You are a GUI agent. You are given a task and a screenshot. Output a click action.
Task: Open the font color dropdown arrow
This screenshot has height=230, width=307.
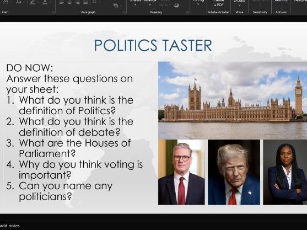click(50, 2)
